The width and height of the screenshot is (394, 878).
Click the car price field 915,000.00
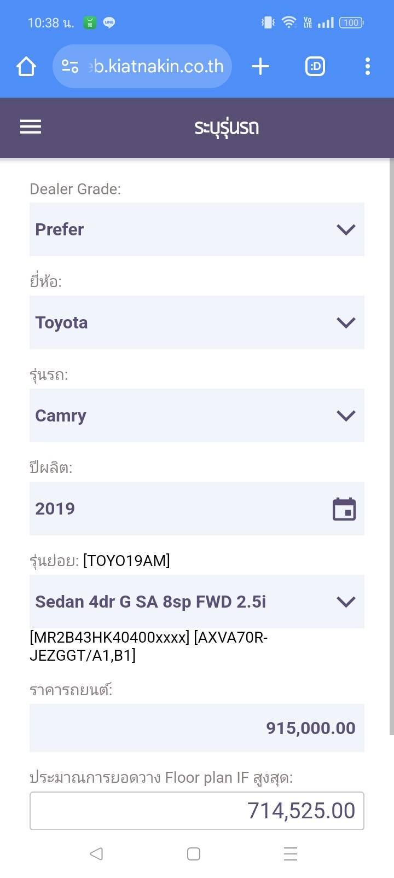click(x=196, y=728)
